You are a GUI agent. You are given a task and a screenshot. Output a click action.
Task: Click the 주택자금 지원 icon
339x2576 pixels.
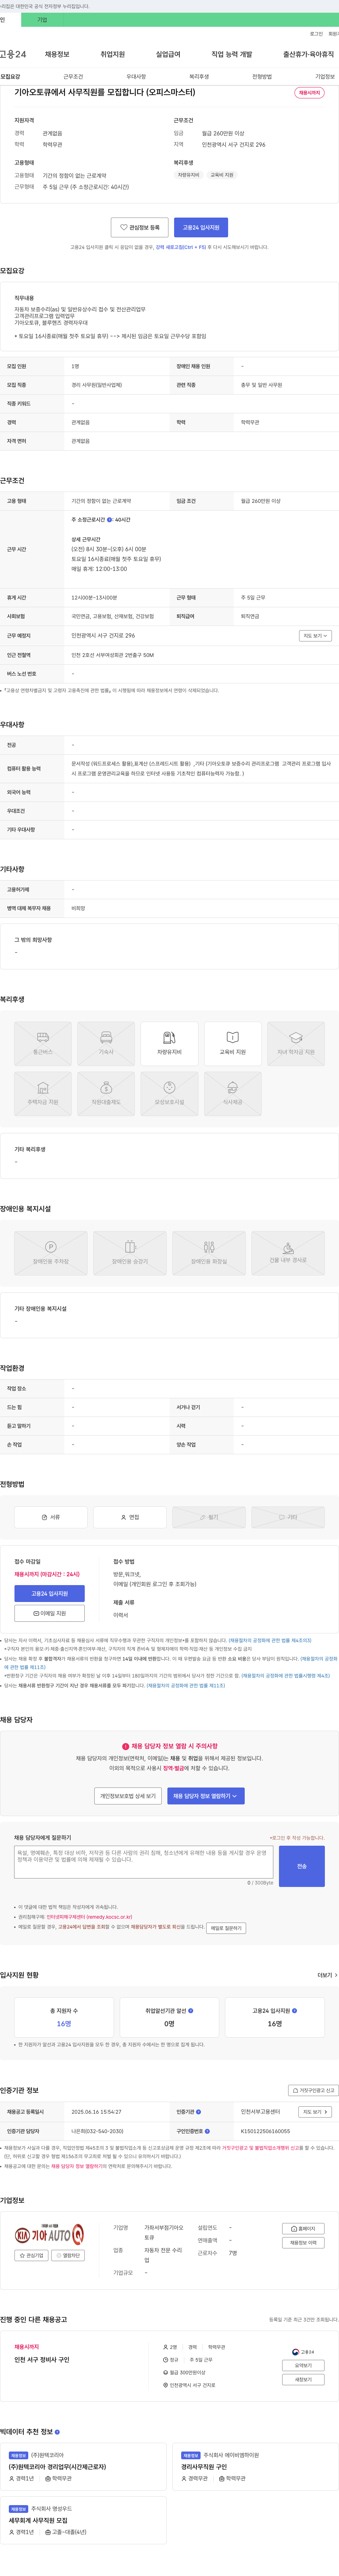click(43, 1093)
